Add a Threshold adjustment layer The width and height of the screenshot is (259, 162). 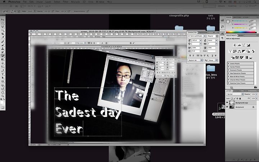tap(242, 58)
